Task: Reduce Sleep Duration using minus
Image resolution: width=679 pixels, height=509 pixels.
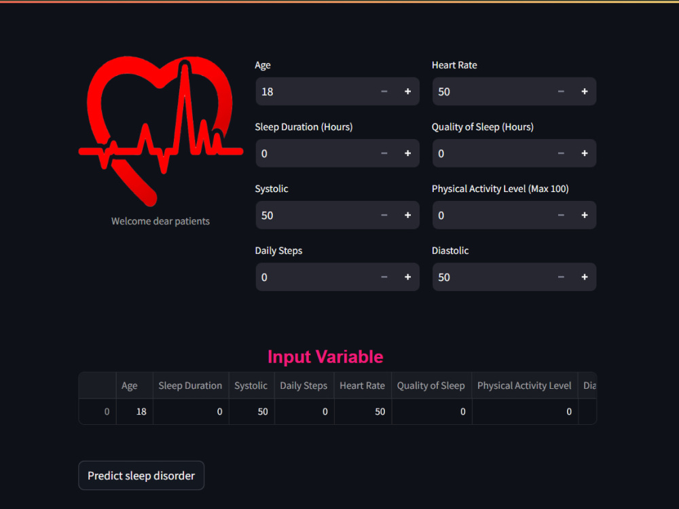Action: (x=384, y=153)
